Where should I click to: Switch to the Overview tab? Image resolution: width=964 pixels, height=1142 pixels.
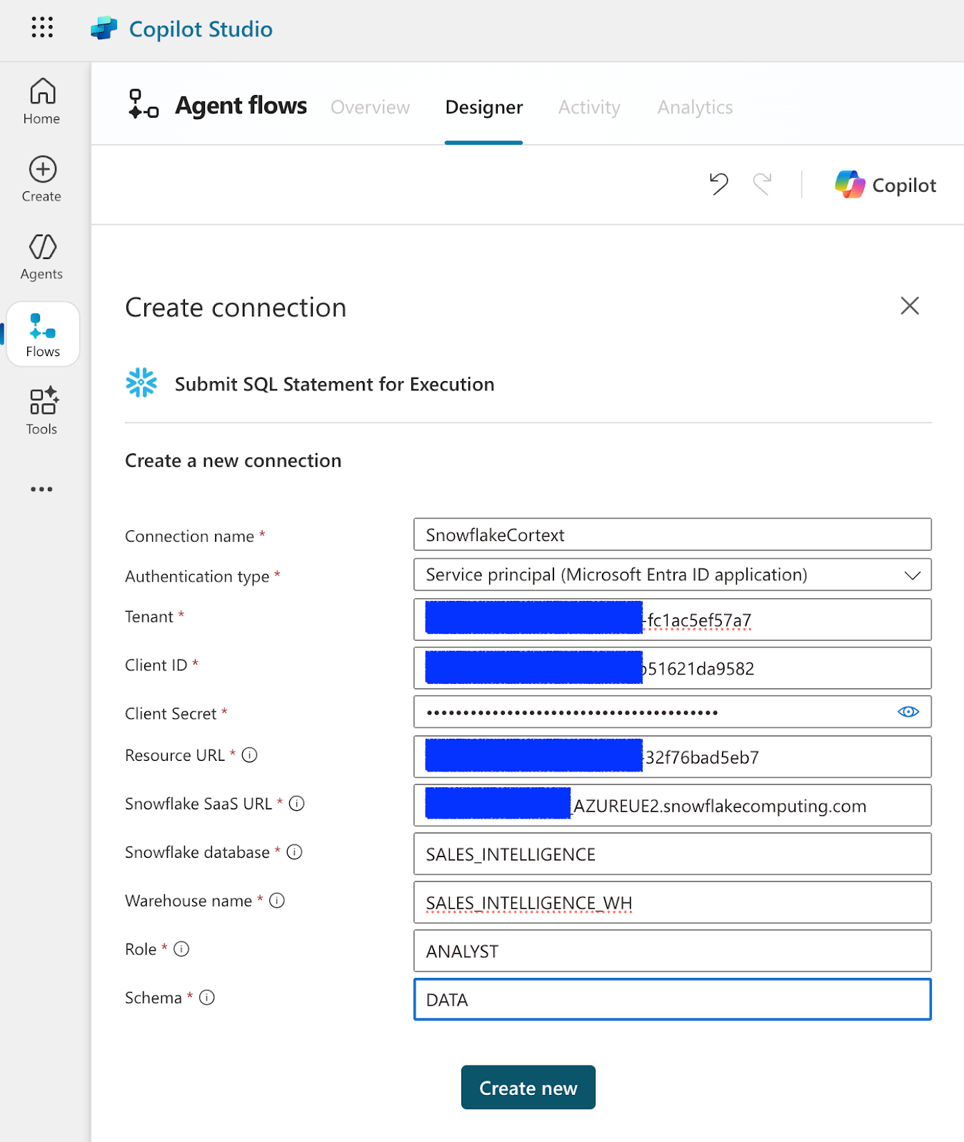tap(370, 107)
